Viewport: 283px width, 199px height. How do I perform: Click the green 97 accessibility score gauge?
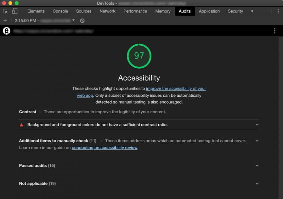(x=139, y=56)
